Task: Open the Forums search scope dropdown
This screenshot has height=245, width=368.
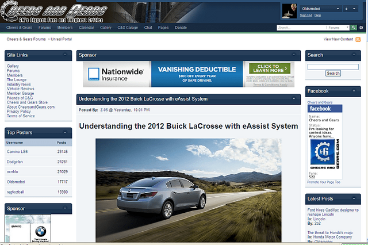Action: (338, 28)
